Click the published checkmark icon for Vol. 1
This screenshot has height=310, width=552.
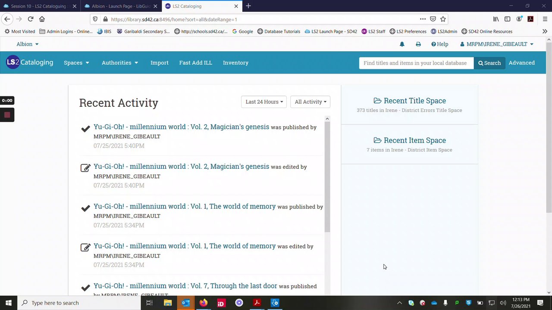[x=85, y=208]
